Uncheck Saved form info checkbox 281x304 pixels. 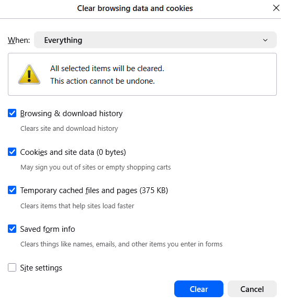click(12, 229)
